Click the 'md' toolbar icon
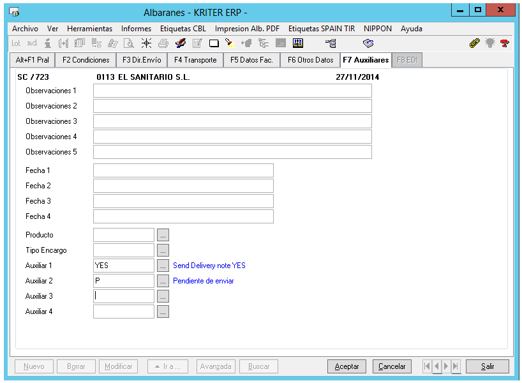This screenshot has height=383, width=522. tap(32, 43)
